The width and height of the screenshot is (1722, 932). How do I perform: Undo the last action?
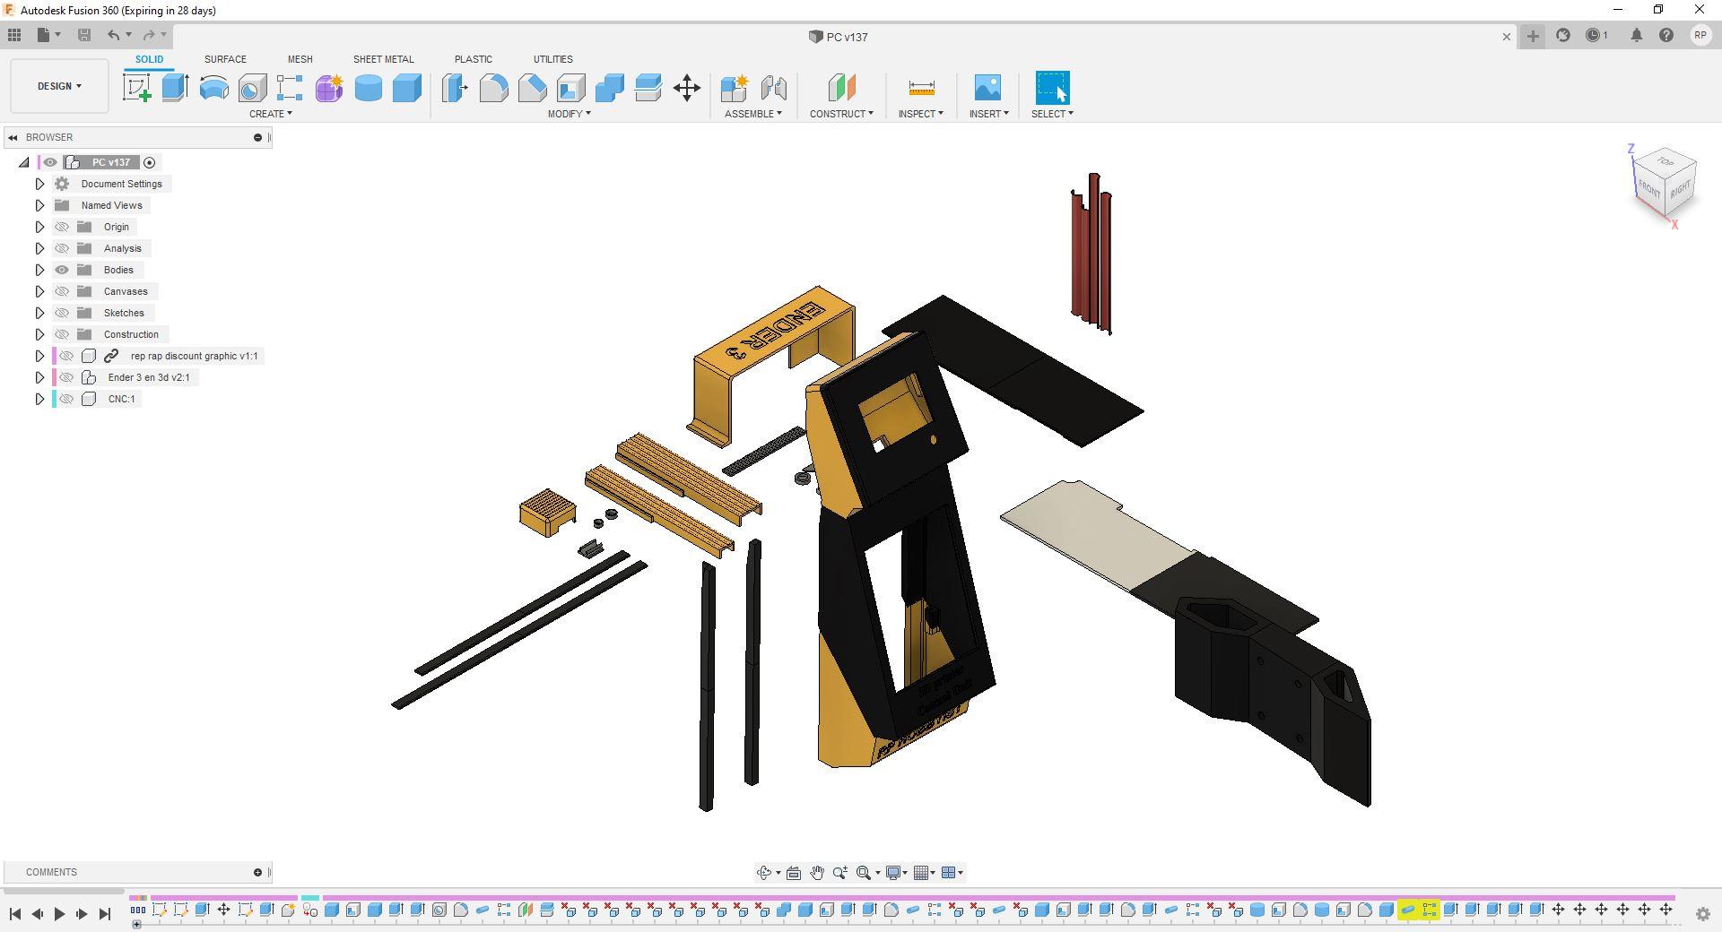tap(113, 35)
